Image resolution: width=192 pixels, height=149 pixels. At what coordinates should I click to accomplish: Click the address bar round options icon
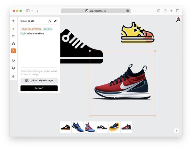(128, 11)
